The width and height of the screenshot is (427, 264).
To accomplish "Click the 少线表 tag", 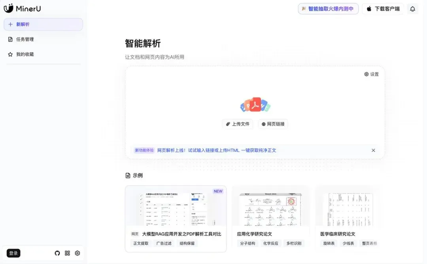I will [x=348, y=243].
